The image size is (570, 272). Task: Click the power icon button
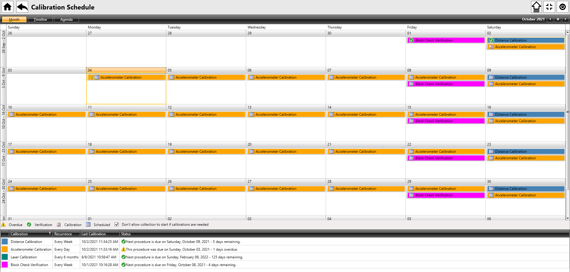[x=562, y=7]
